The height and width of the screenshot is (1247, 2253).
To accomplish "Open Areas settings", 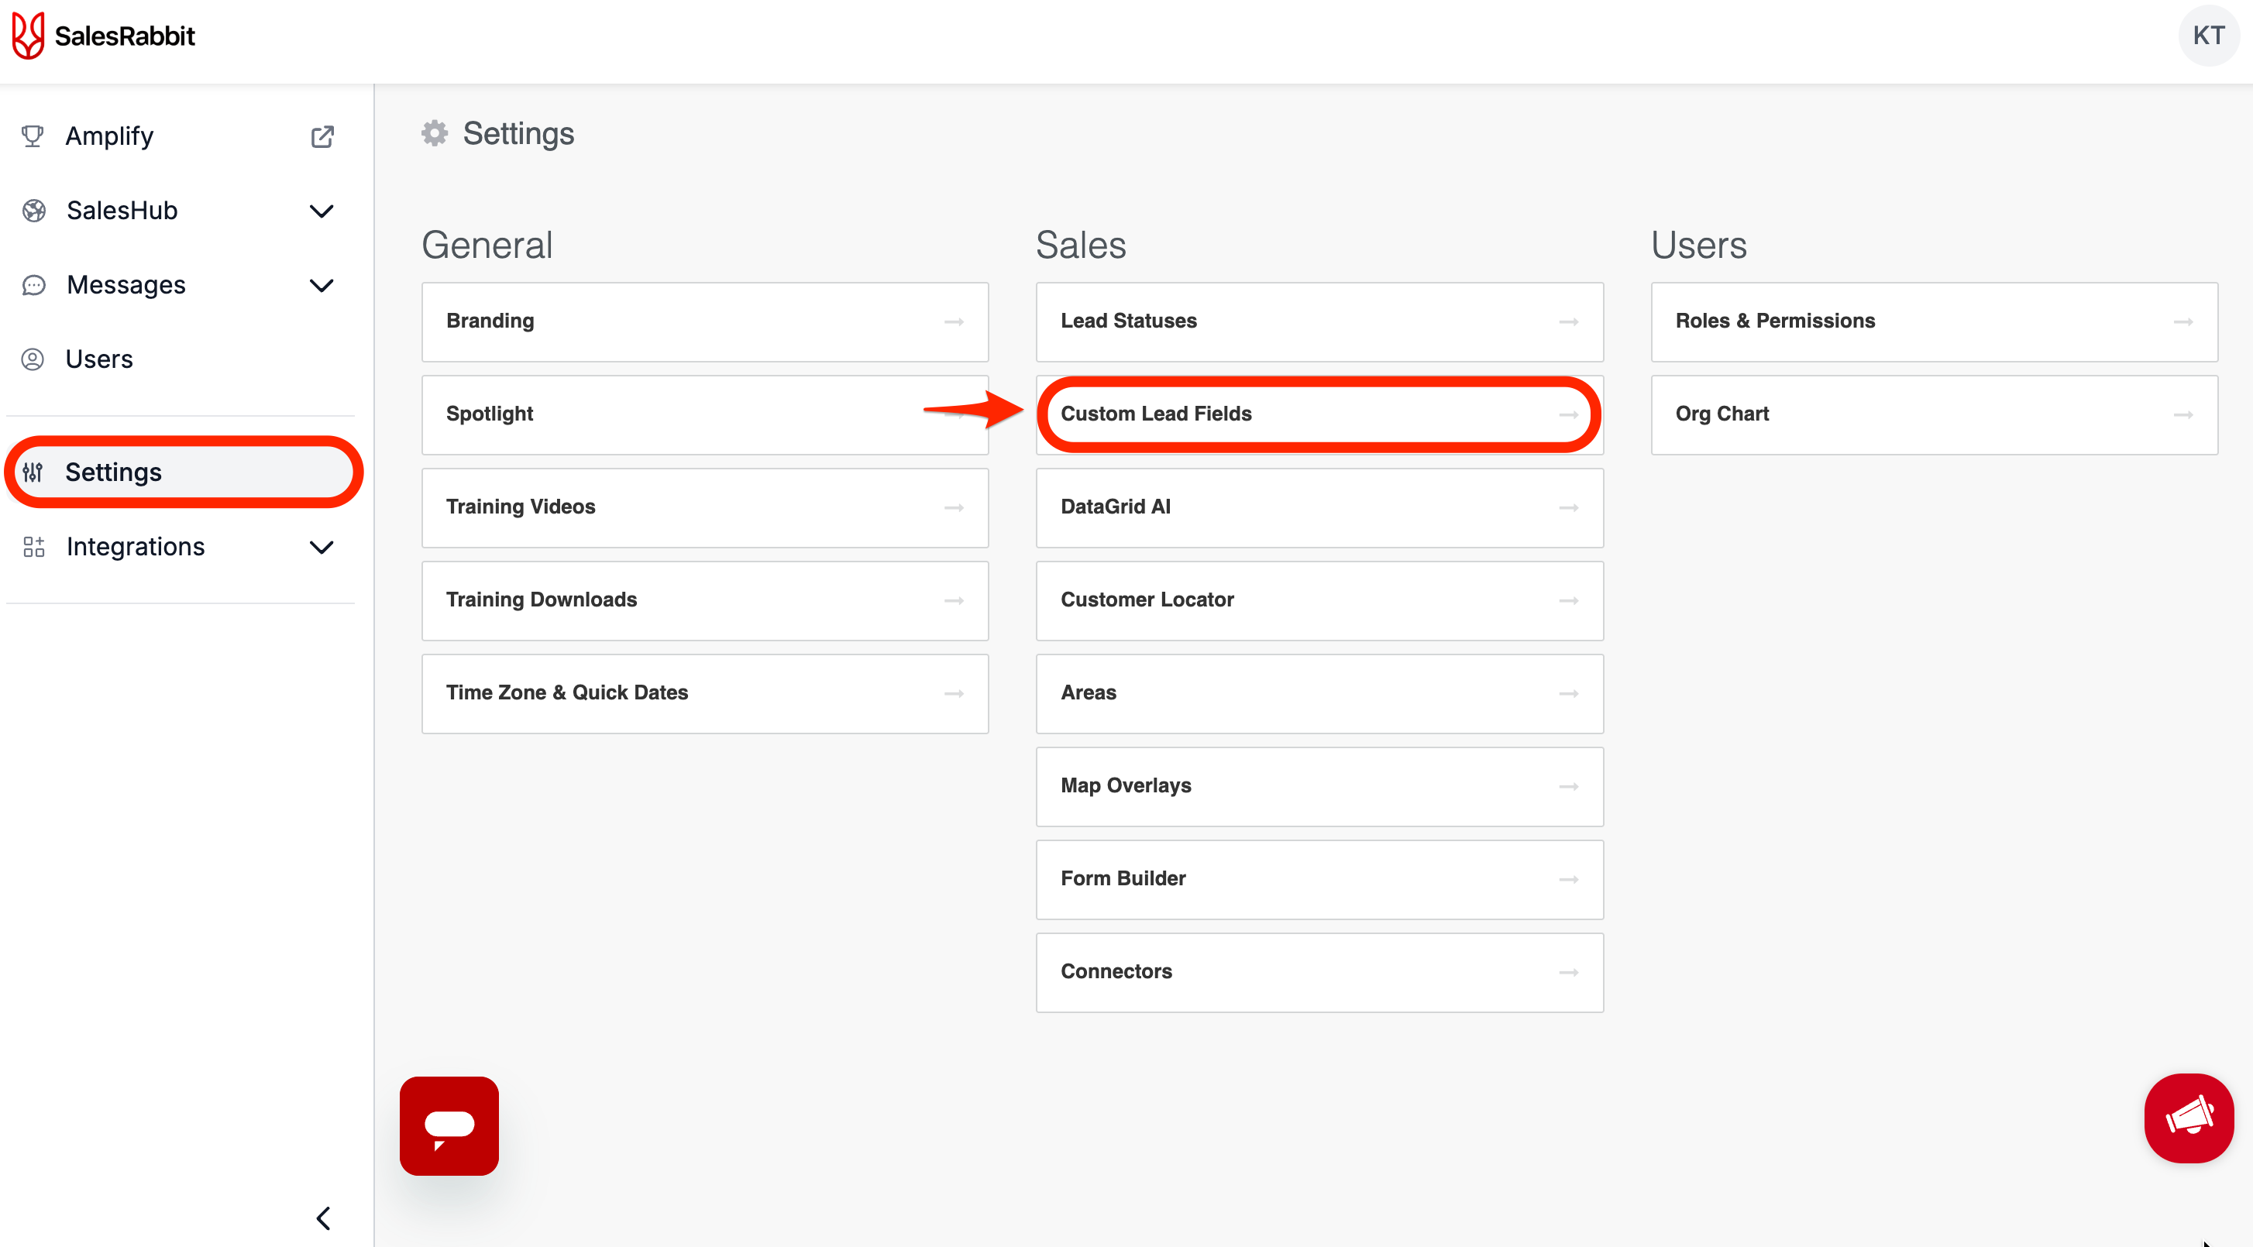I will click(1319, 693).
